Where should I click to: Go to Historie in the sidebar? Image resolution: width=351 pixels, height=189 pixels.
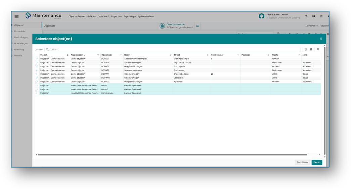(x=18, y=55)
